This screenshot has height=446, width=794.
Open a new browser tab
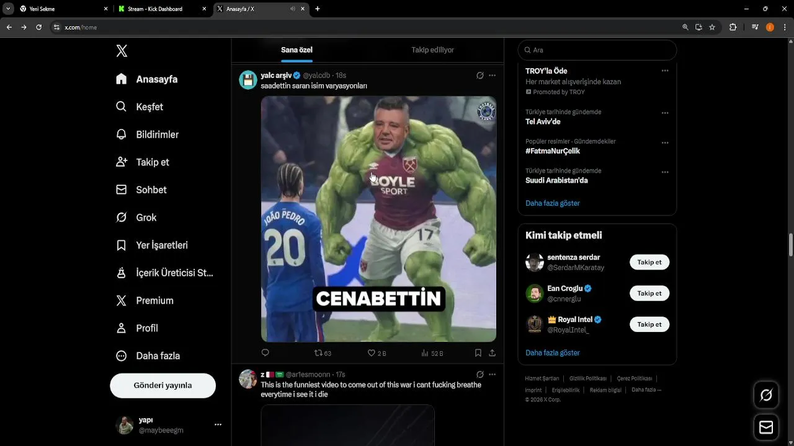[318, 9]
